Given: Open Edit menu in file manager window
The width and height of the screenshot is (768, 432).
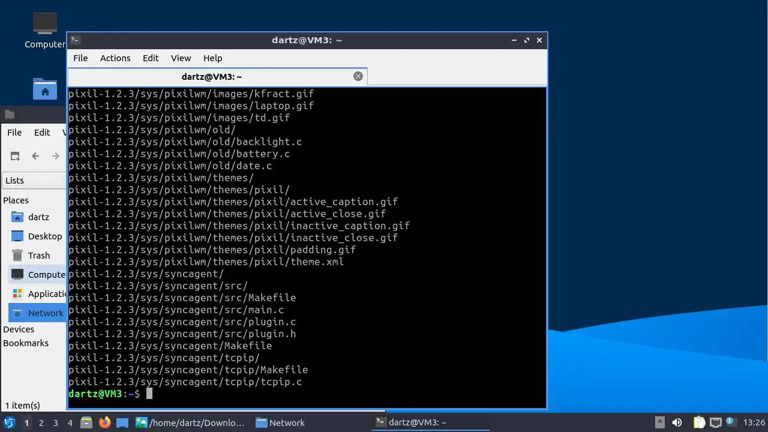Looking at the screenshot, I should tap(42, 133).
